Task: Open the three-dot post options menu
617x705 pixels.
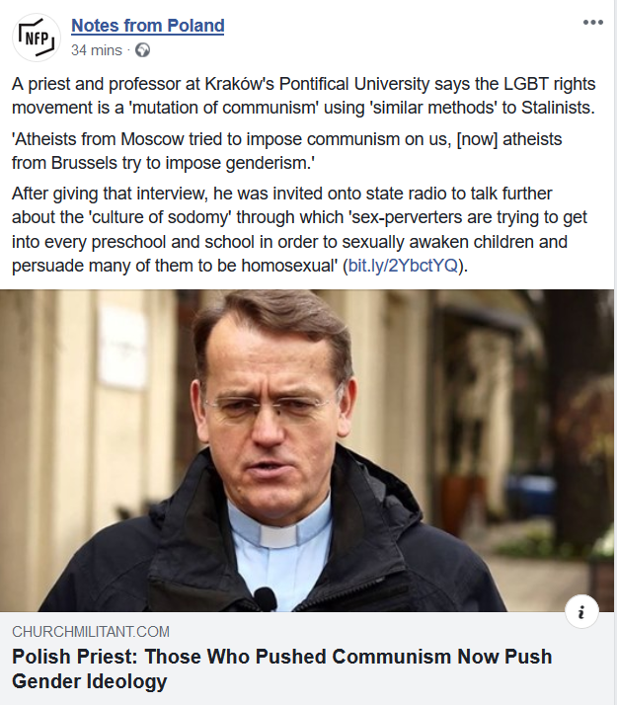Action: click(x=592, y=22)
